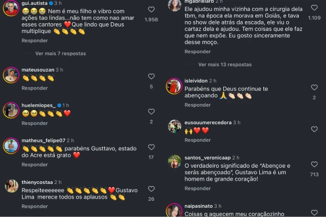The image size is (326, 217).
Task: Reply to gui.autista's comment
Action: click(x=35, y=41)
